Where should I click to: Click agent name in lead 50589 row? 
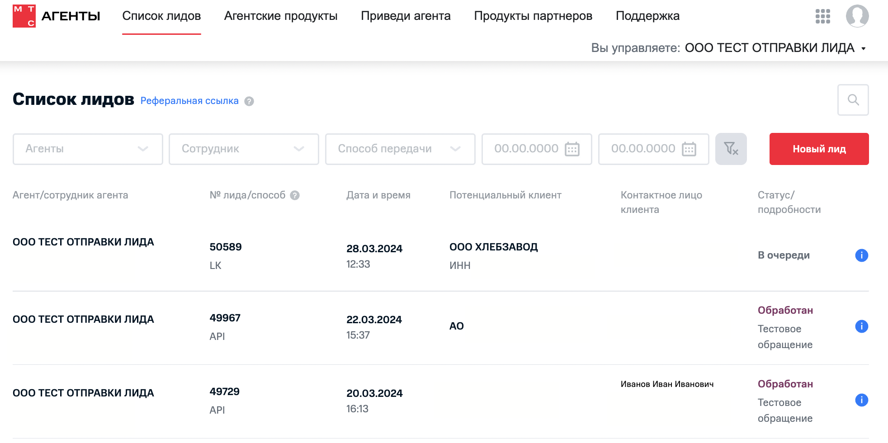point(83,242)
